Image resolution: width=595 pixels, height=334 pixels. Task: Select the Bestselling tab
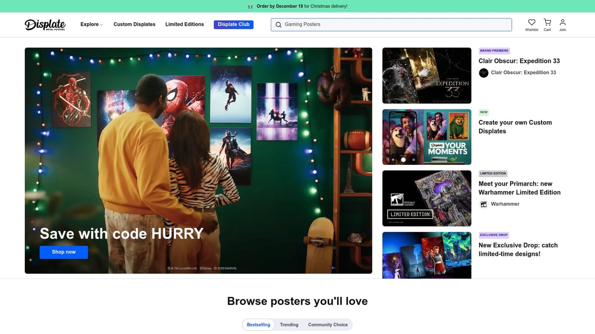[x=258, y=325]
